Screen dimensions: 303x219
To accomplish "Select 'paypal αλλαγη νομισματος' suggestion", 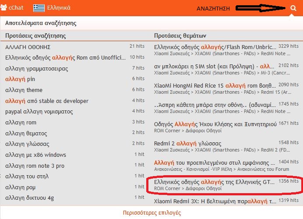I will pyautogui.click(x=39, y=112).
